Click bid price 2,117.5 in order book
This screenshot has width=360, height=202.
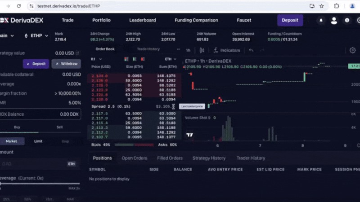tap(99, 114)
